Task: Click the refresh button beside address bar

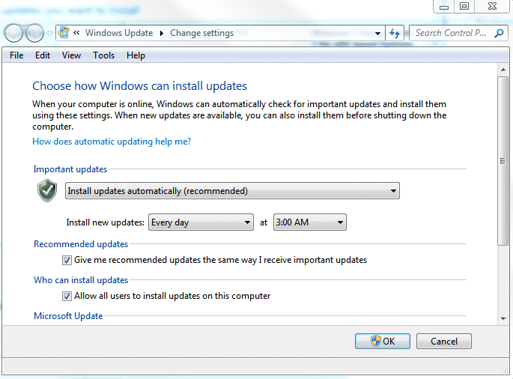Action: (395, 33)
